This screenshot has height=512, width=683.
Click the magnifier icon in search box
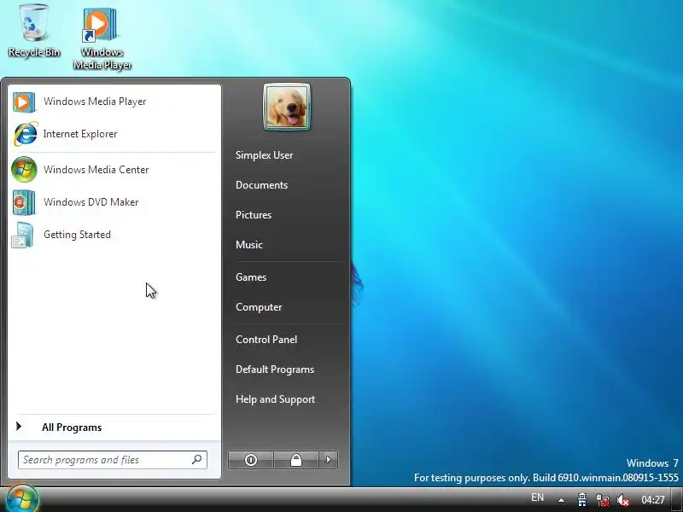pos(197,459)
